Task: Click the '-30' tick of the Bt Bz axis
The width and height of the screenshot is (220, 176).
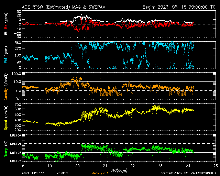Action: point(18,37)
